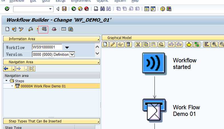This screenshot has width=224, height=129.
Task: Collapse command field with triangle arrow
Action: click(x=58, y=9)
